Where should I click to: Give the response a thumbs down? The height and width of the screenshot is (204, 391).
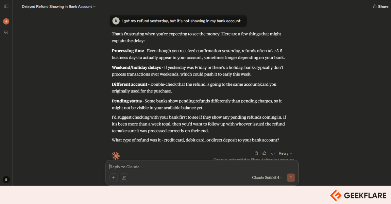coord(273,153)
